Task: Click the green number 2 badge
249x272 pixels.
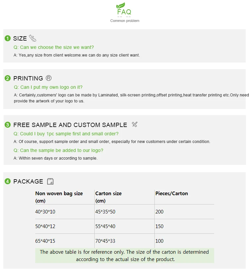Action: [x=8, y=78]
